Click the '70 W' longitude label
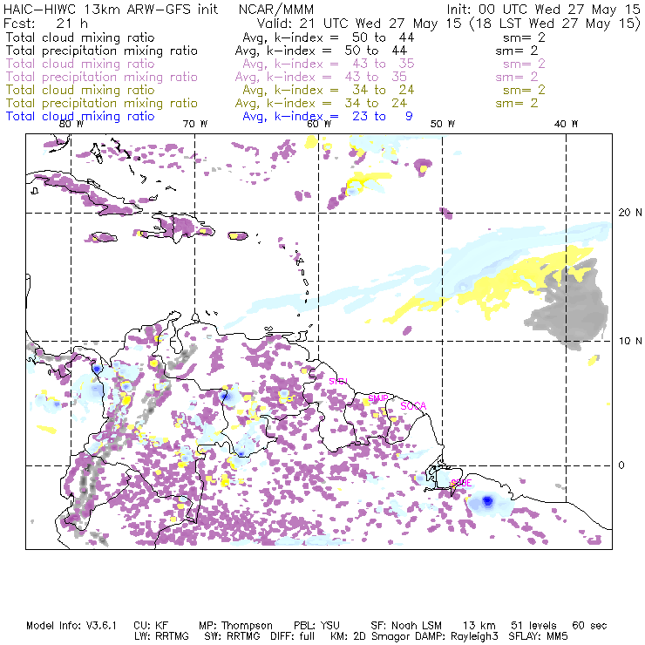 pos(195,124)
